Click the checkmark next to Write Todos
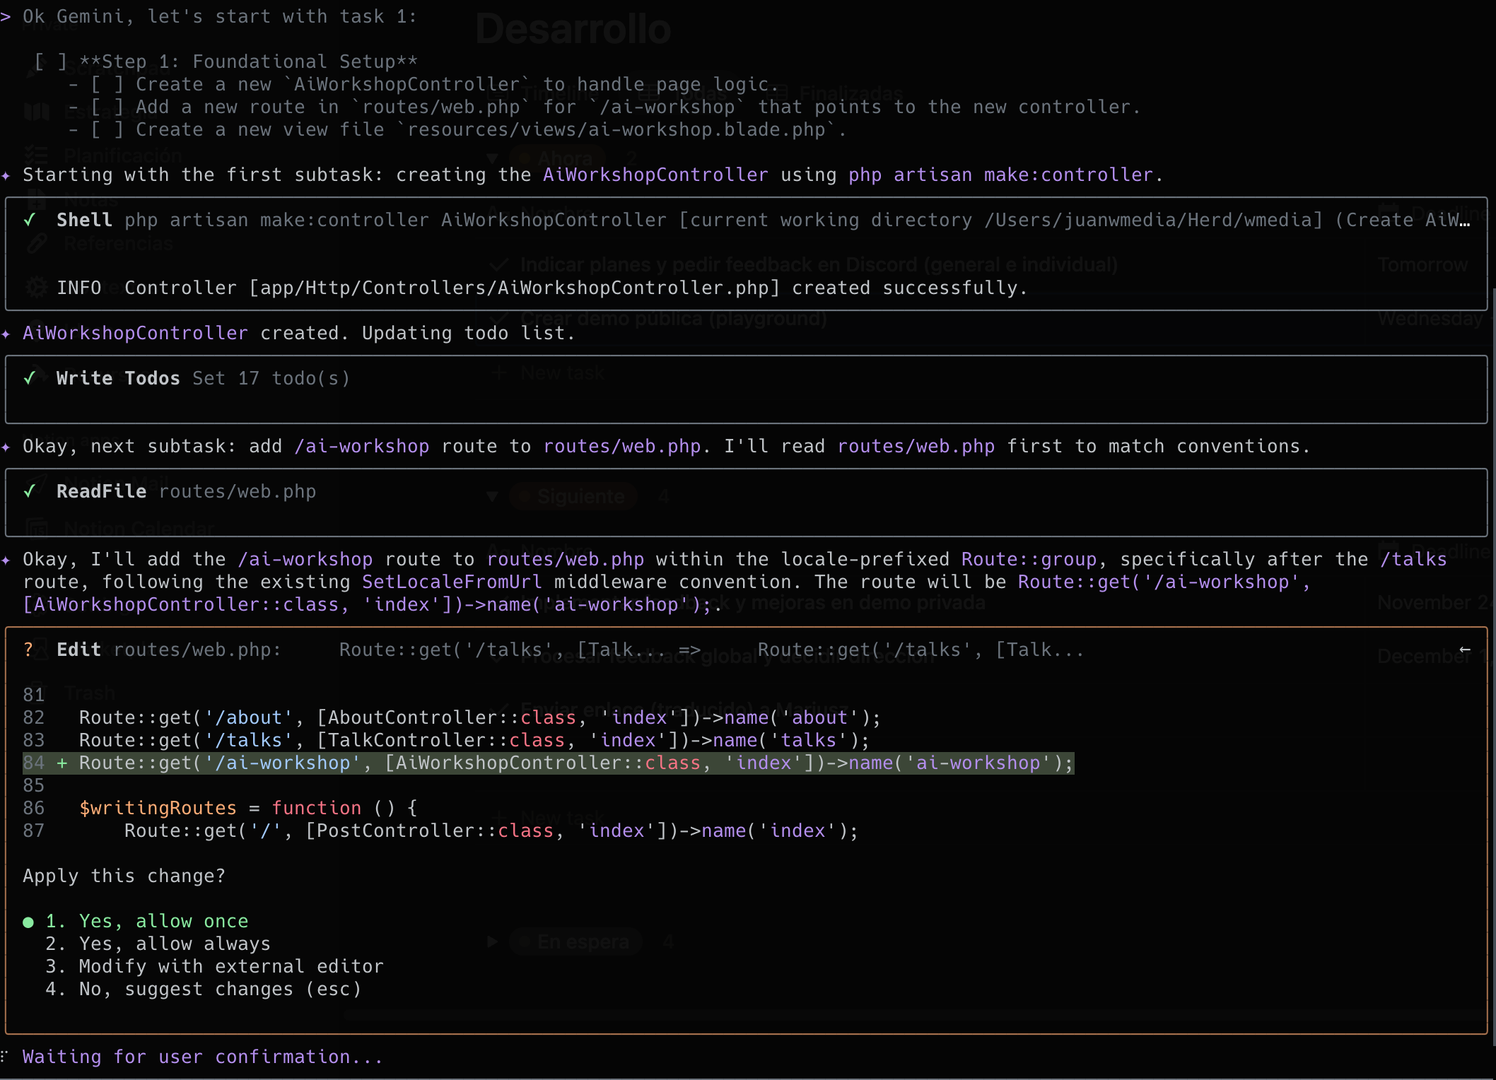This screenshot has height=1080, width=1496. 30,378
